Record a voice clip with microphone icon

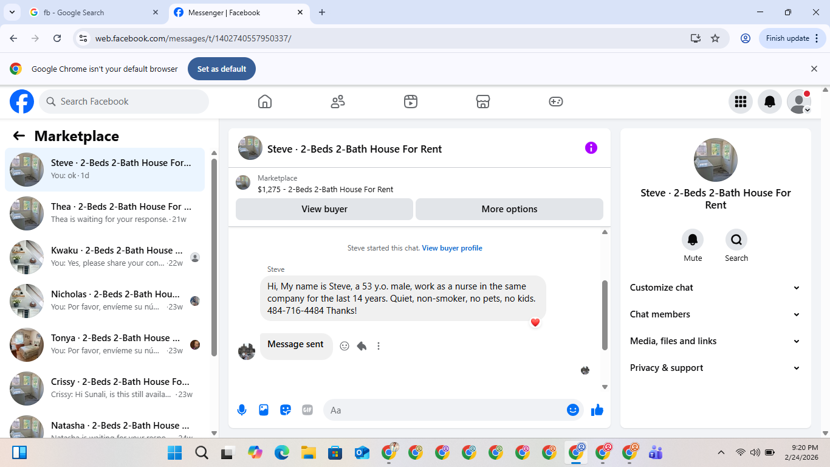coord(242,410)
